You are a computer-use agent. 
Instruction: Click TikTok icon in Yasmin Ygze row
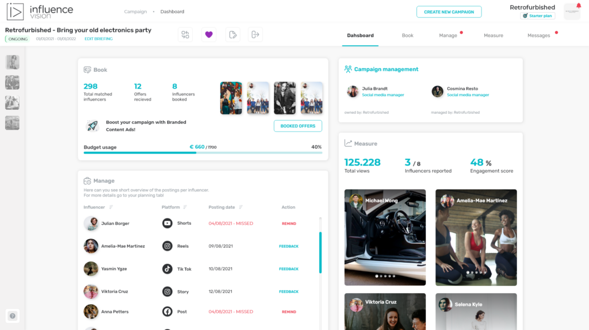167,268
